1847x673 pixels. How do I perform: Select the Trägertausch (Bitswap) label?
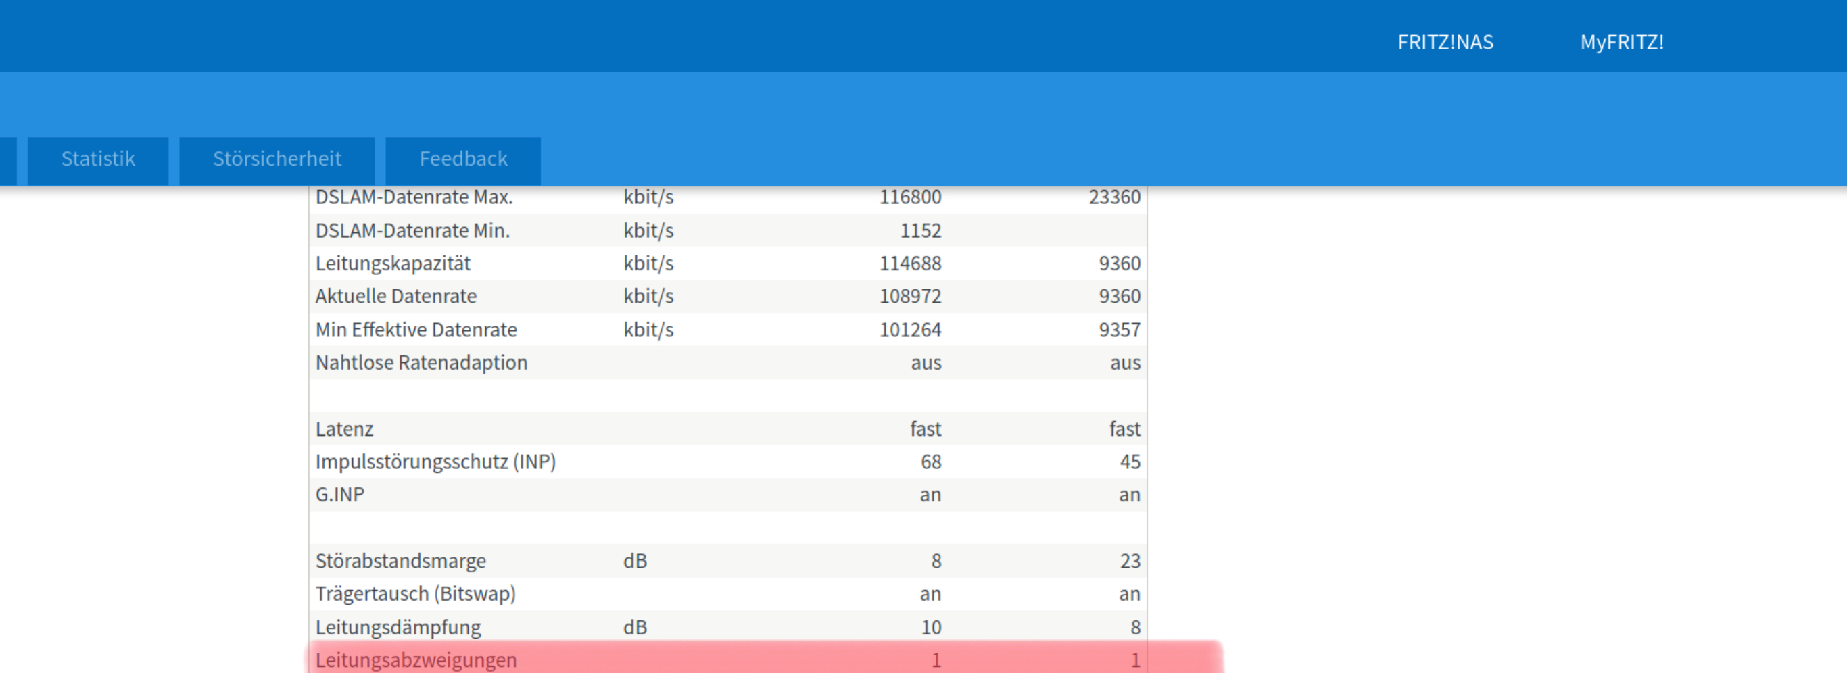pos(415,594)
